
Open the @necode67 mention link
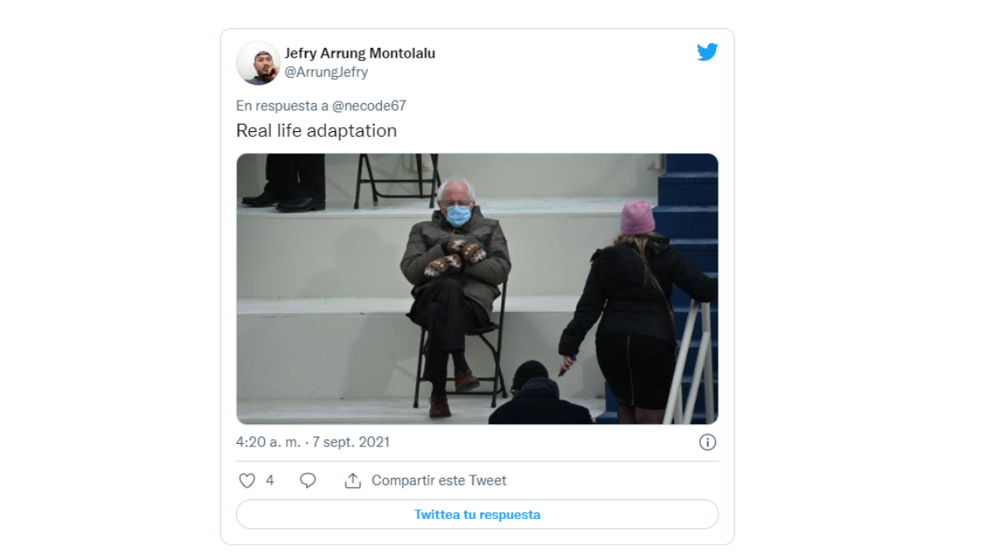369,106
